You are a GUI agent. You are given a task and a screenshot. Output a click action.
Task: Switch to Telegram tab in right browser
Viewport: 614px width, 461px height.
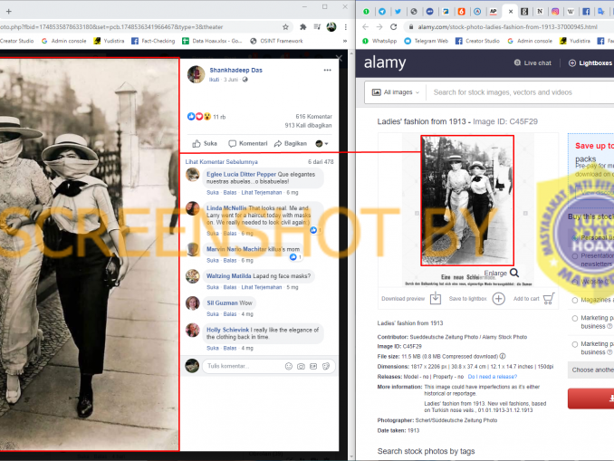click(x=382, y=12)
